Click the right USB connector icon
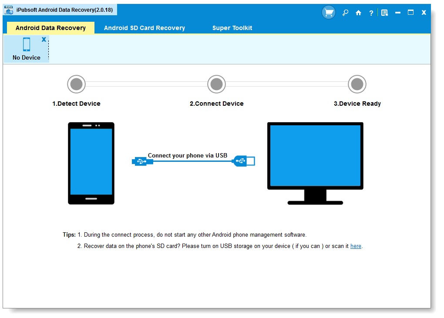Viewport: 444px width, 318px height. (x=243, y=161)
